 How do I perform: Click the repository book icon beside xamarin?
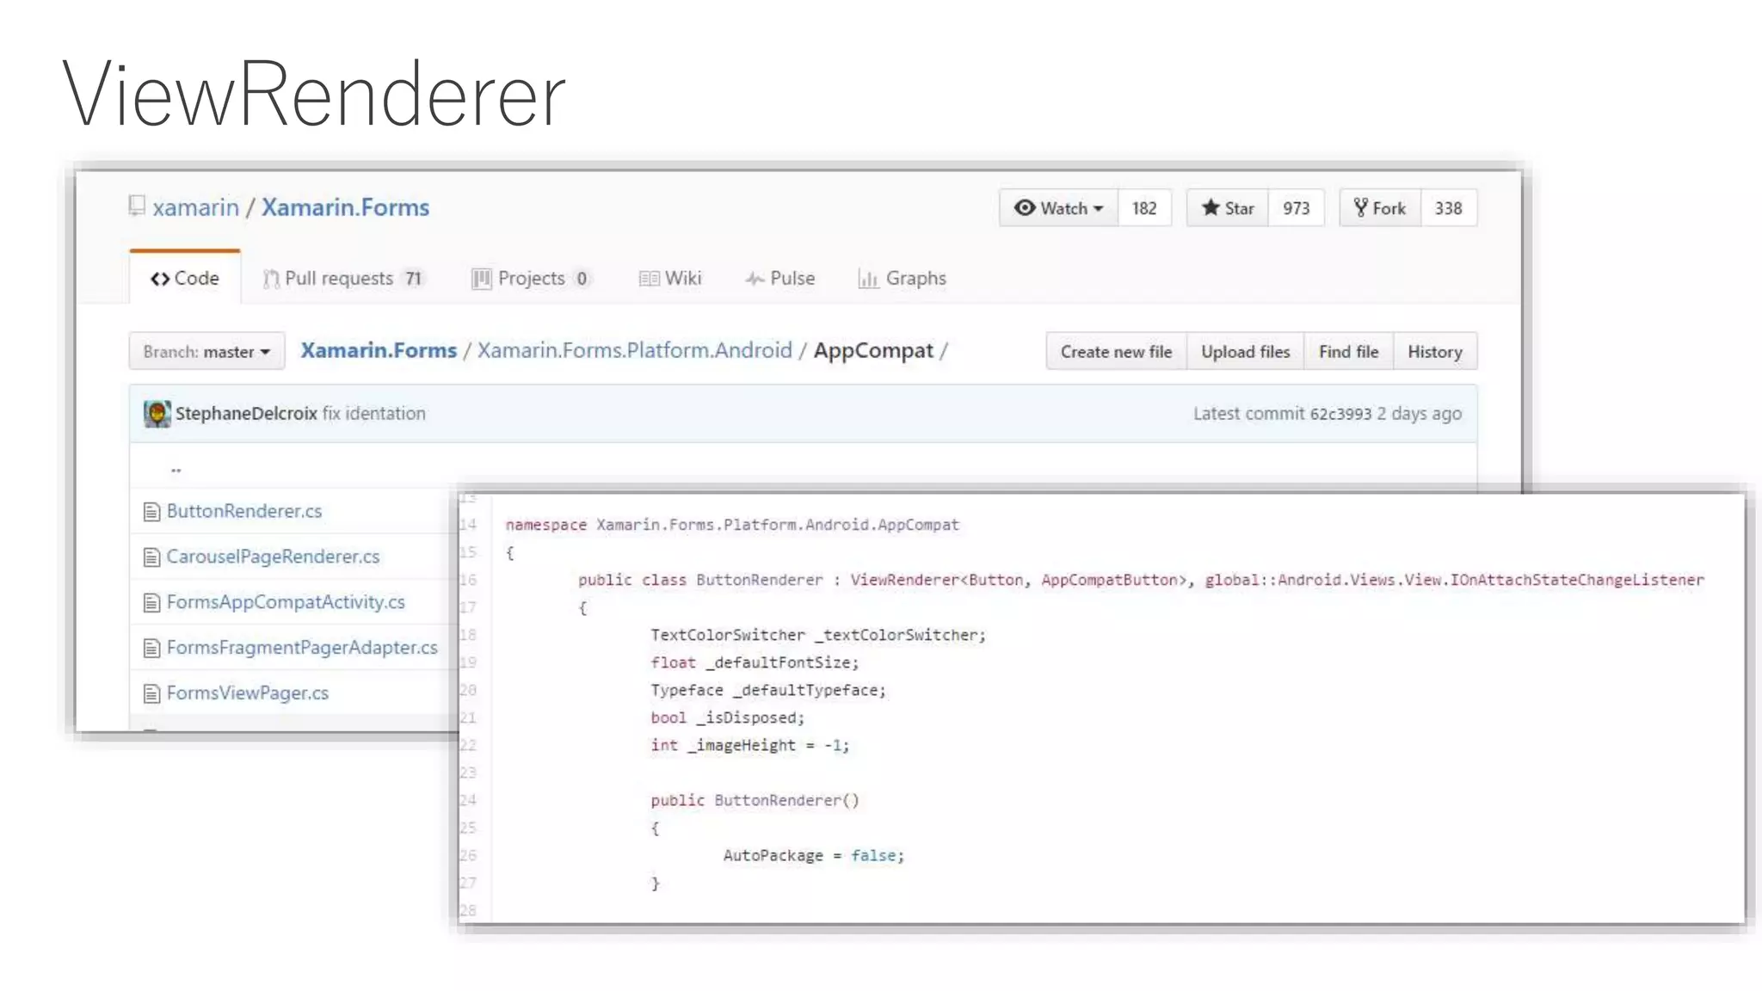137,206
